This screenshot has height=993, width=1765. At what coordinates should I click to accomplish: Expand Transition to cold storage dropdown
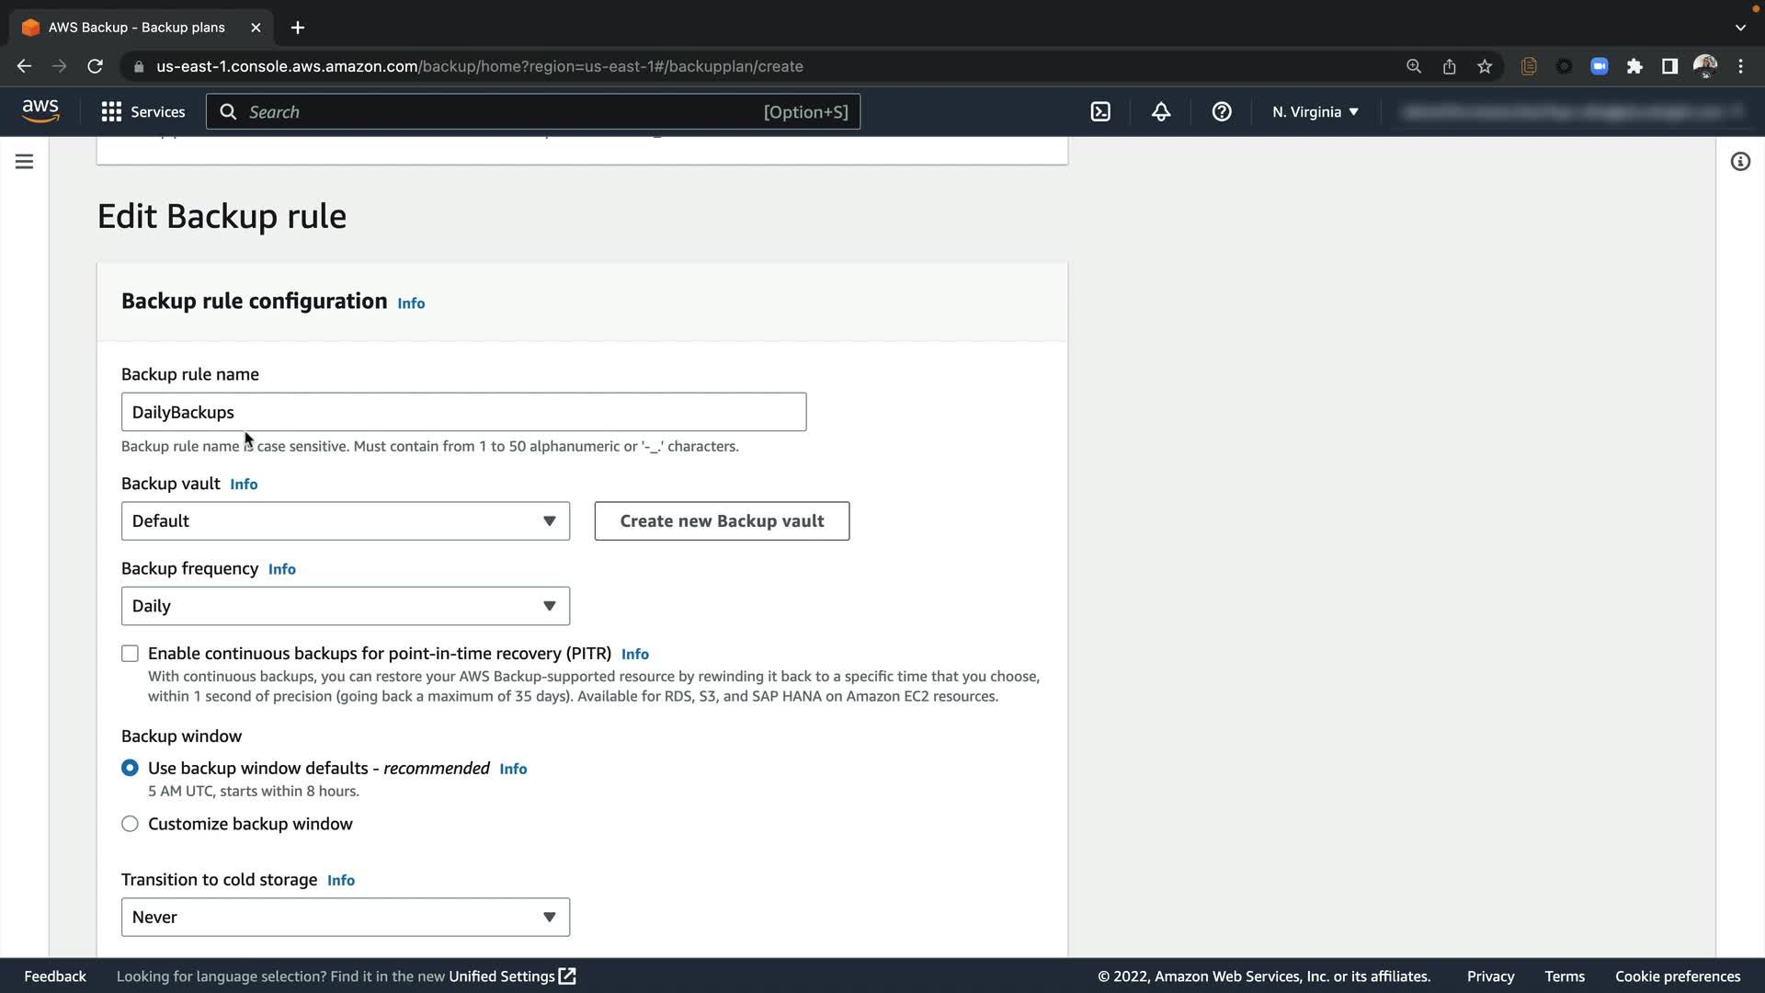[345, 917]
